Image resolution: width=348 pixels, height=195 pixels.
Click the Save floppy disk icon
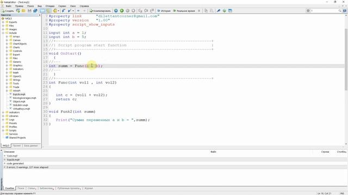[x=29, y=11]
